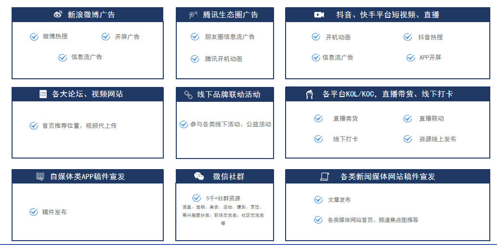Click the 资源线上发布 text

tap(438, 139)
